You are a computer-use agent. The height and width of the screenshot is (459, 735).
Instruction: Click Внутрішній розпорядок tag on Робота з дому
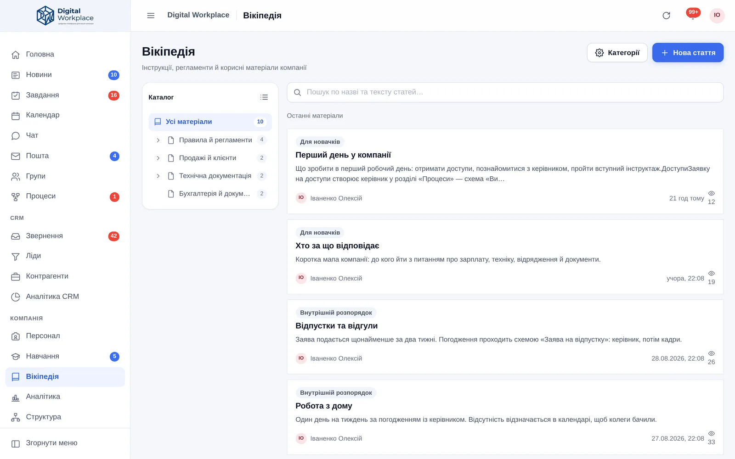(x=336, y=393)
